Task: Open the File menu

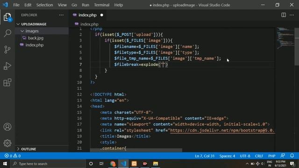Action: point(16,5)
